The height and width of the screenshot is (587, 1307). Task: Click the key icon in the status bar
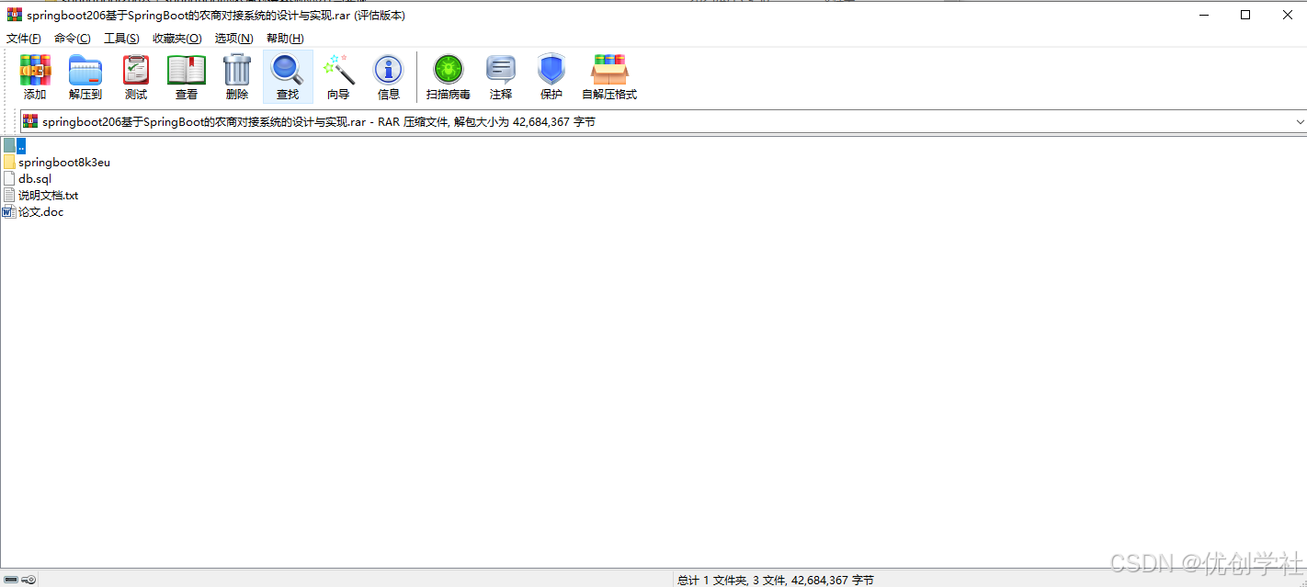pos(28,580)
